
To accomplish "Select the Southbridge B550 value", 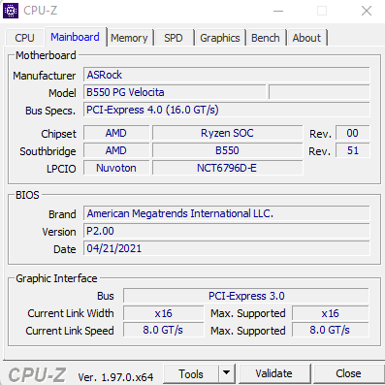I will (228, 150).
